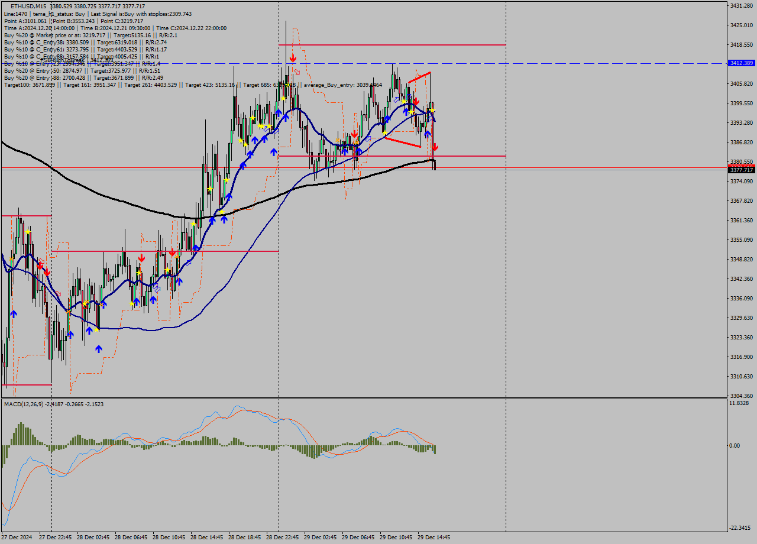
Task: Click the MACD scale value 0.00
Action: [x=735, y=445]
